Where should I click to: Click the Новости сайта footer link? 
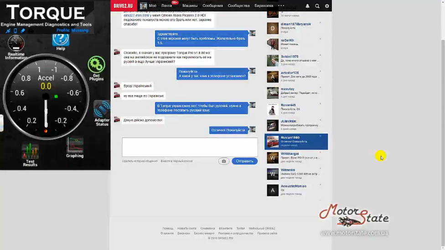186,228
